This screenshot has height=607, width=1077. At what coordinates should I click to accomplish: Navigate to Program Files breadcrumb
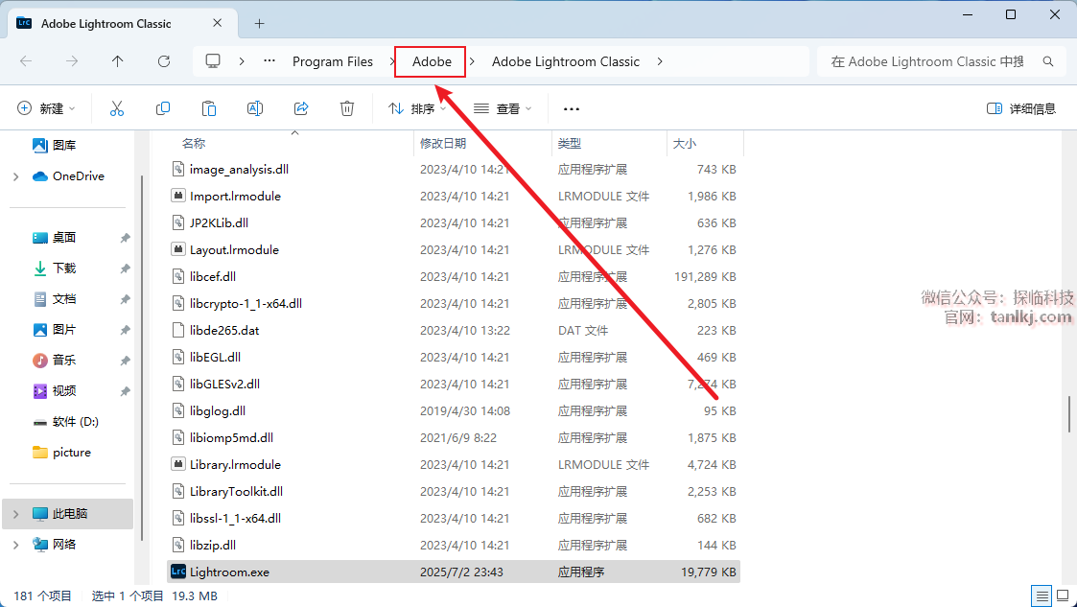(333, 61)
